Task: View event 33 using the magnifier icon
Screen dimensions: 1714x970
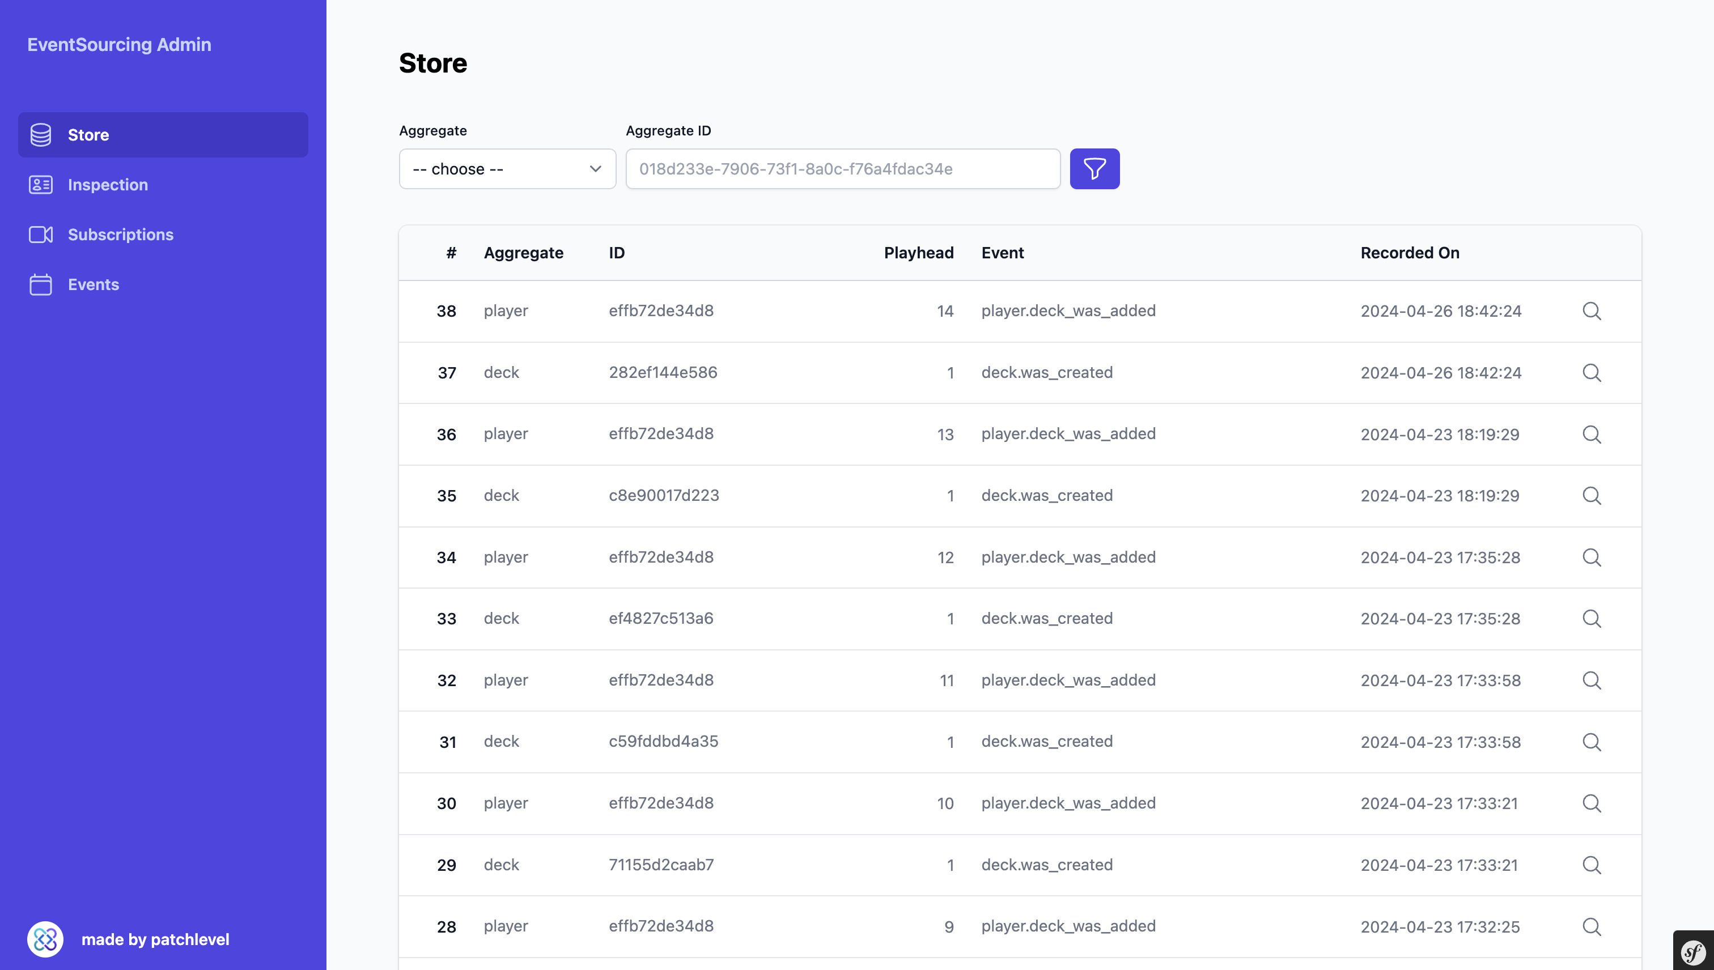Action: [x=1592, y=618]
